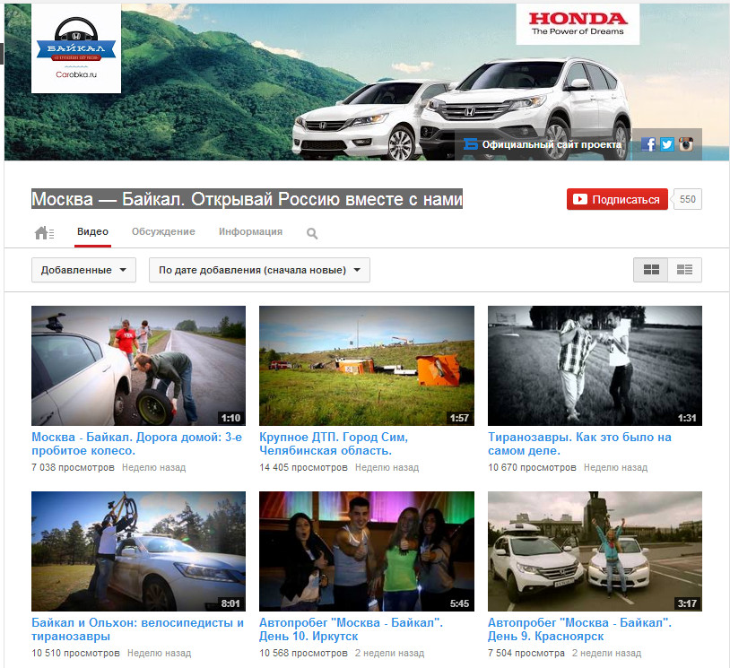Click the 7 504 просмотра text
Screen dimensions: 730x668
pyautogui.click(x=526, y=653)
